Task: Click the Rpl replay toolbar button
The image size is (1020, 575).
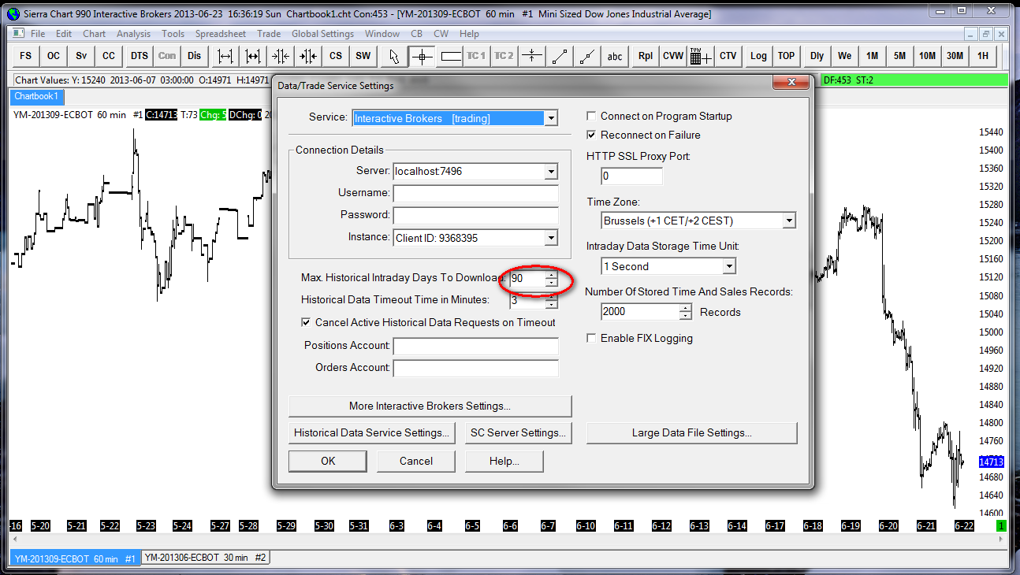Action: [x=646, y=56]
